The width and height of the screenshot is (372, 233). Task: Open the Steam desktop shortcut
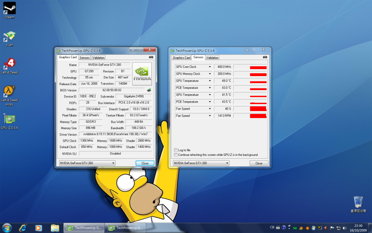[x=9, y=9]
